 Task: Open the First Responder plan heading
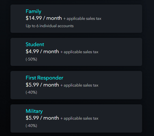44,78
